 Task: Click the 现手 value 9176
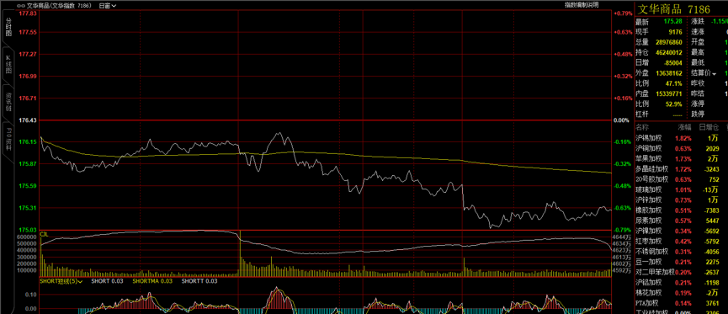tap(675, 32)
